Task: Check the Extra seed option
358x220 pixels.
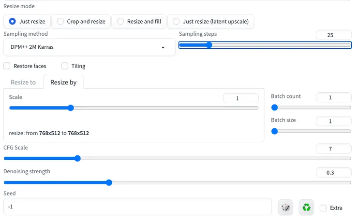Action: click(323, 208)
